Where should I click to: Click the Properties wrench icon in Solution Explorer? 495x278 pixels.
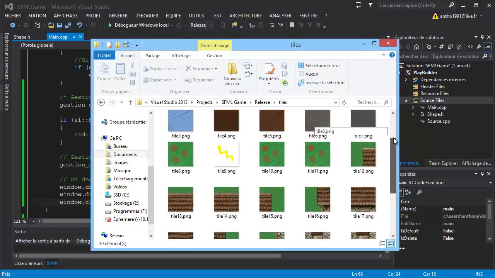[479, 47]
